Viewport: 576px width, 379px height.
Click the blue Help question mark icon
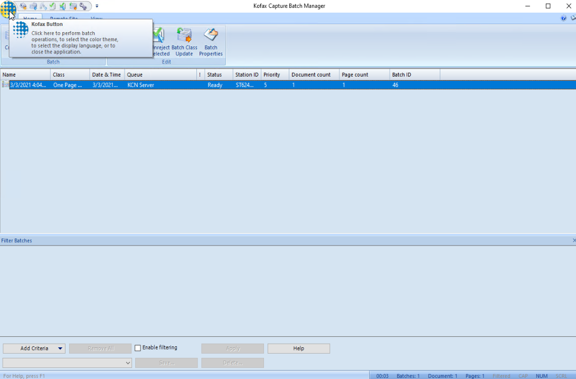[x=563, y=18]
